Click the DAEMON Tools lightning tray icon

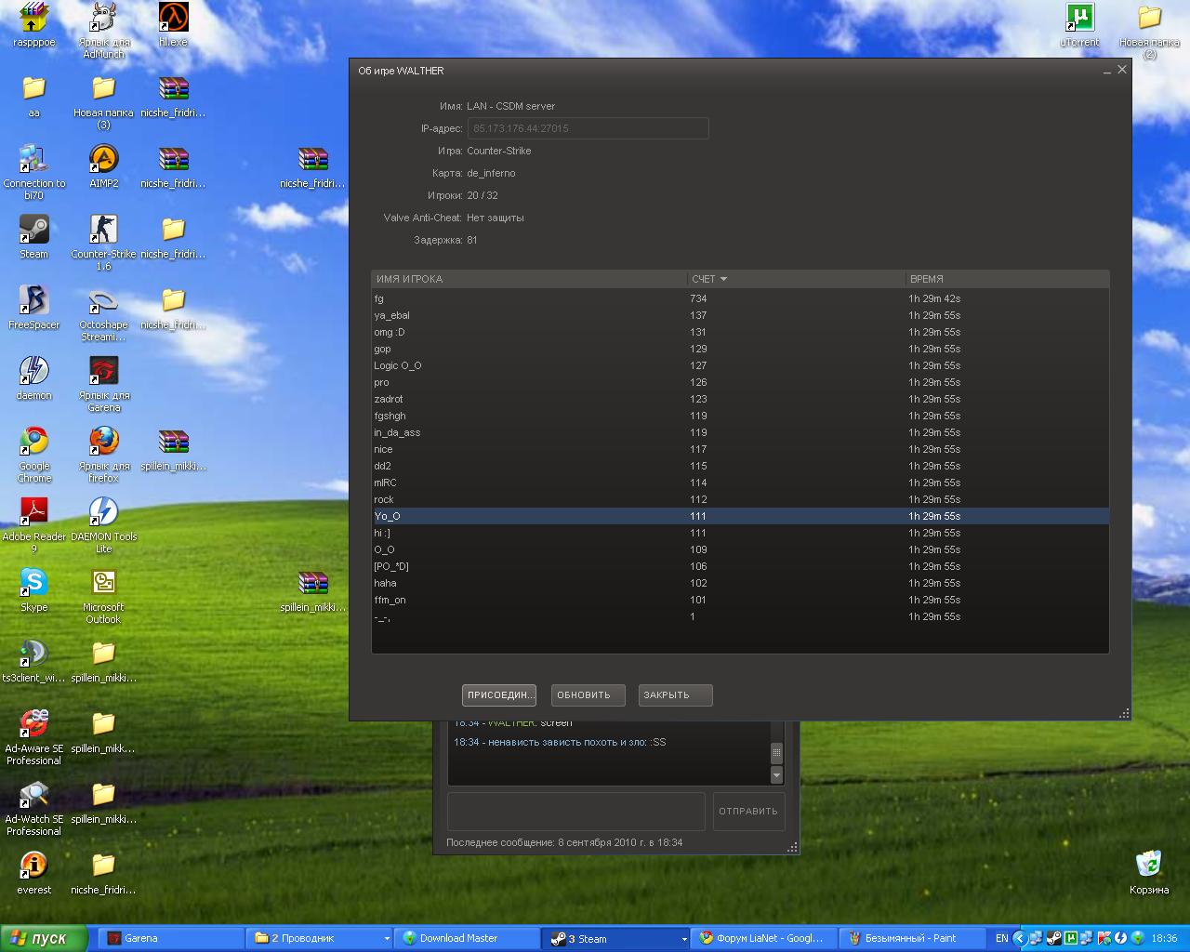tap(1121, 938)
